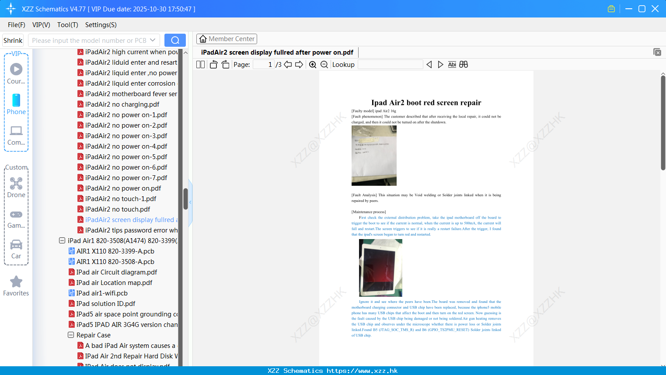
Task: Collapse the Repair Case tree node
Action: (71, 335)
